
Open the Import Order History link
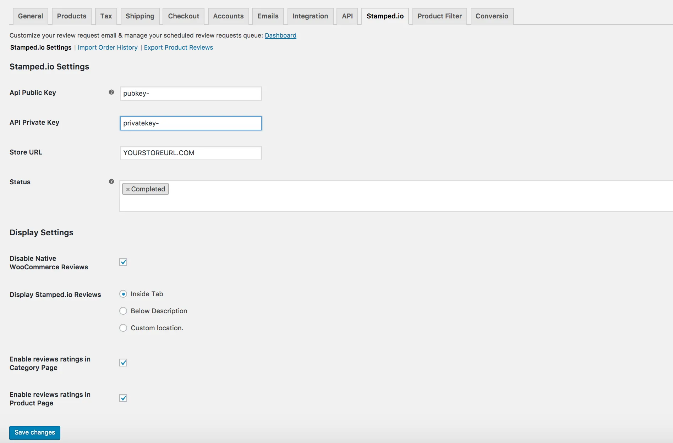(108, 47)
